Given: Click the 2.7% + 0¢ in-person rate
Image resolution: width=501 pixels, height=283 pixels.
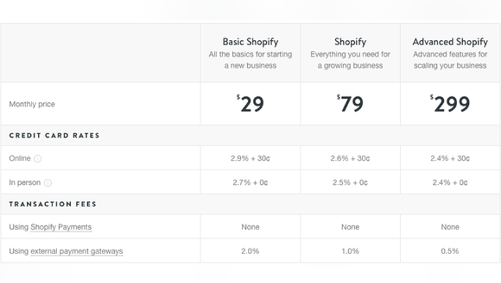Looking at the screenshot, I should pyautogui.click(x=250, y=183).
